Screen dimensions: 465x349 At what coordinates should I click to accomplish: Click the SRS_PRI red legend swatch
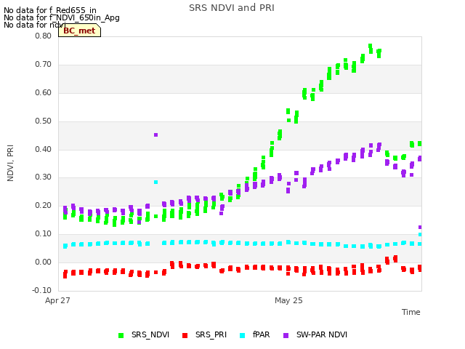(185, 335)
